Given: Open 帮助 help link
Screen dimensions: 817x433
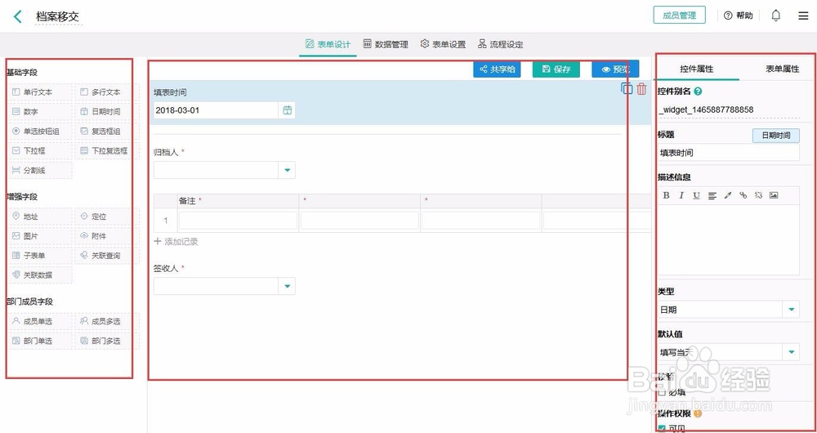Looking at the screenshot, I should [x=739, y=16].
